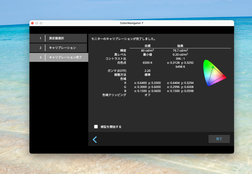Click the CIE chromaticity gamut diagram

pyautogui.click(x=214, y=73)
